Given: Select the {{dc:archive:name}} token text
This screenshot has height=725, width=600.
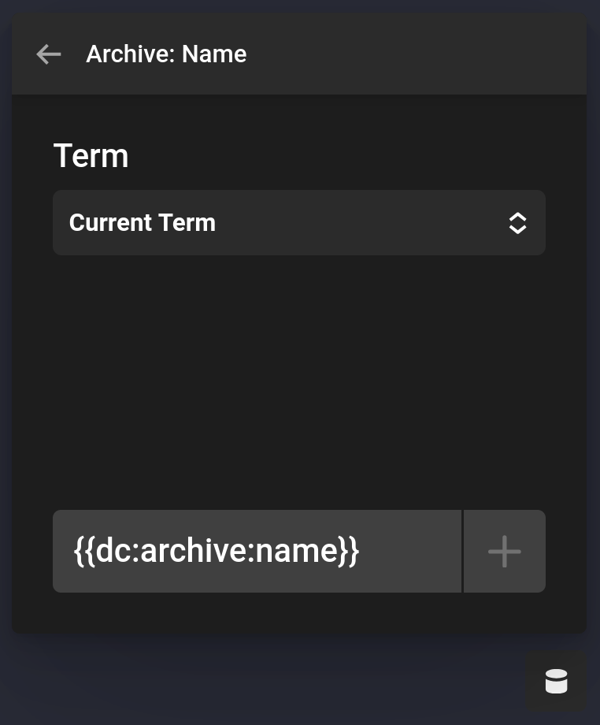Looking at the screenshot, I should pyautogui.click(x=216, y=551).
